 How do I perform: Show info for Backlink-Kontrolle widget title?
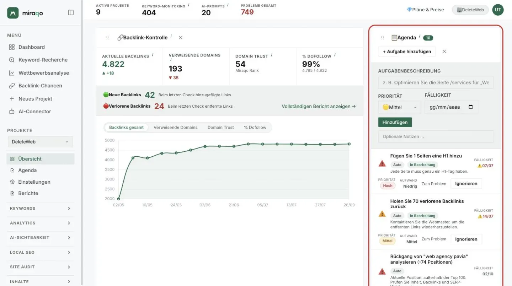pos(171,36)
